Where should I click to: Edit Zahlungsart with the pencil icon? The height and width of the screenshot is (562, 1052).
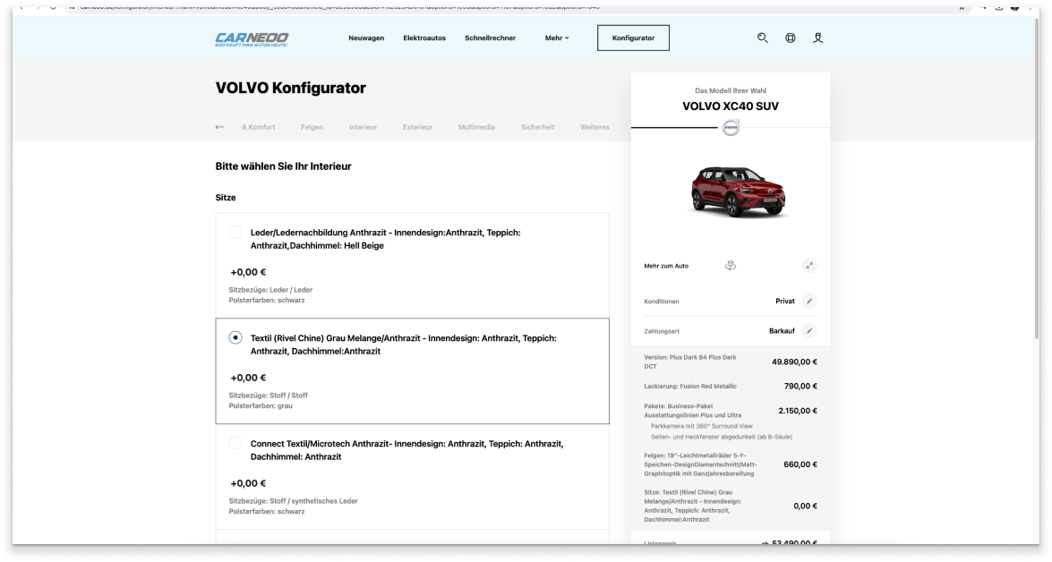pos(809,331)
